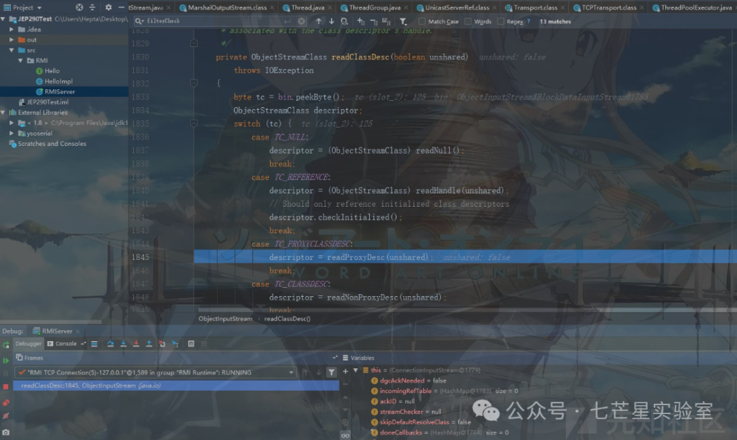This screenshot has width=737, height=440.
Task: Expand the out folder
Action: click(x=12, y=40)
